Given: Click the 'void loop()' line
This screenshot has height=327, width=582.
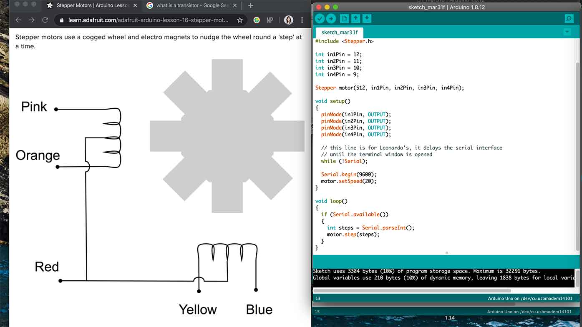Looking at the screenshot, I should [332, 201].
